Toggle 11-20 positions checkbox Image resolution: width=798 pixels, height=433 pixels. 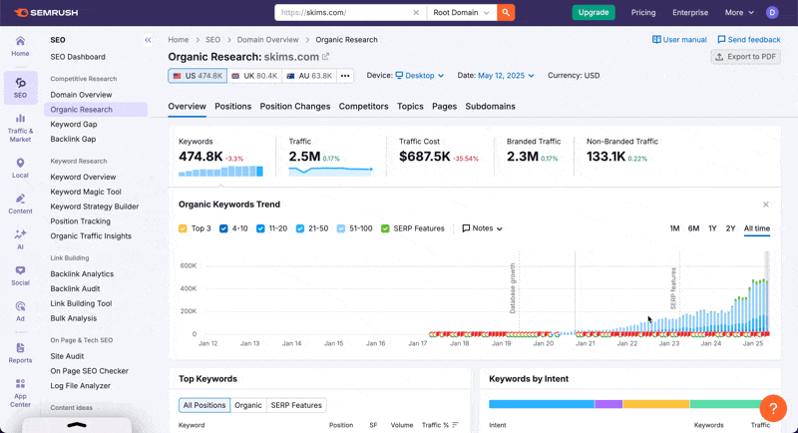tap(260, 228)
